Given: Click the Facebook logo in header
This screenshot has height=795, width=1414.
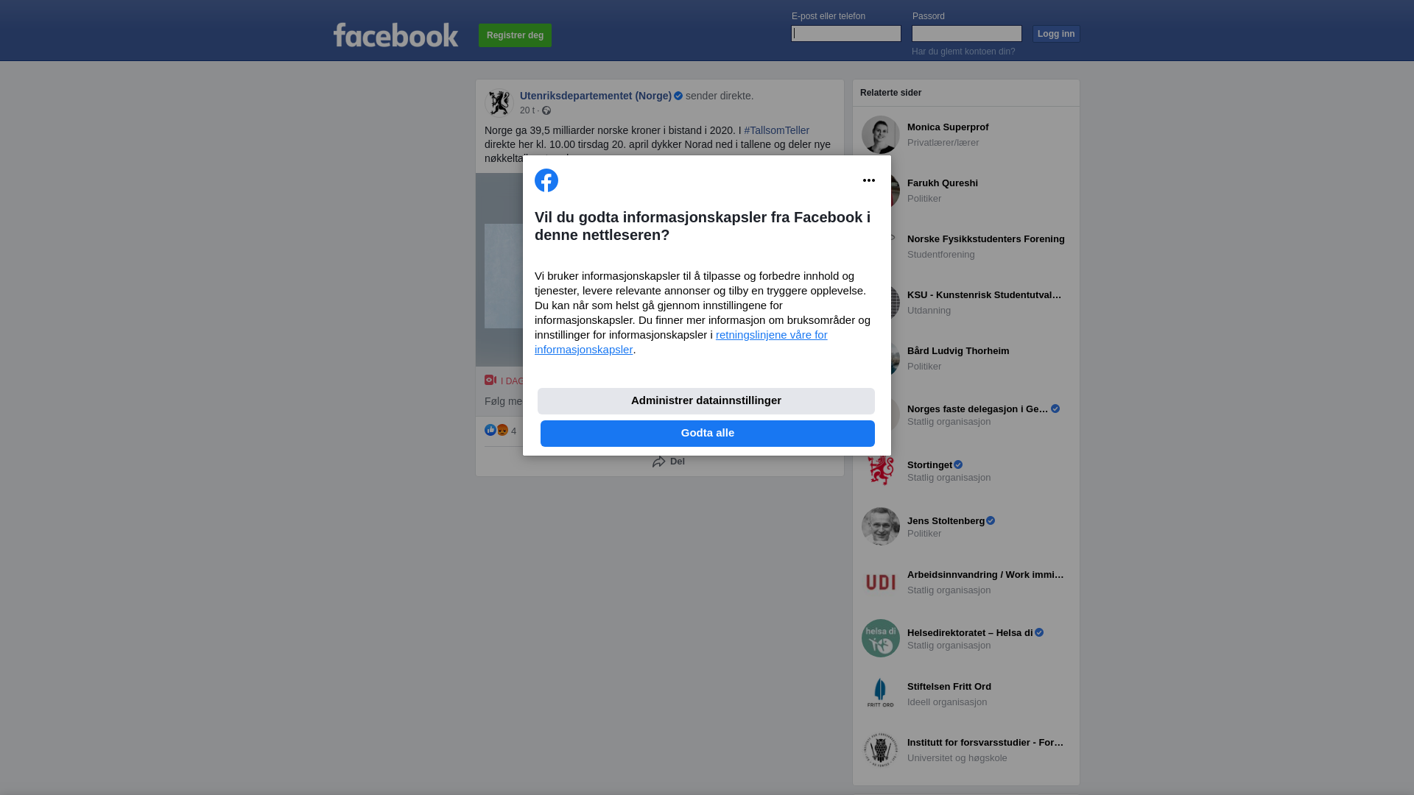Looking at the screenshot, I should [x=395, y=35].
